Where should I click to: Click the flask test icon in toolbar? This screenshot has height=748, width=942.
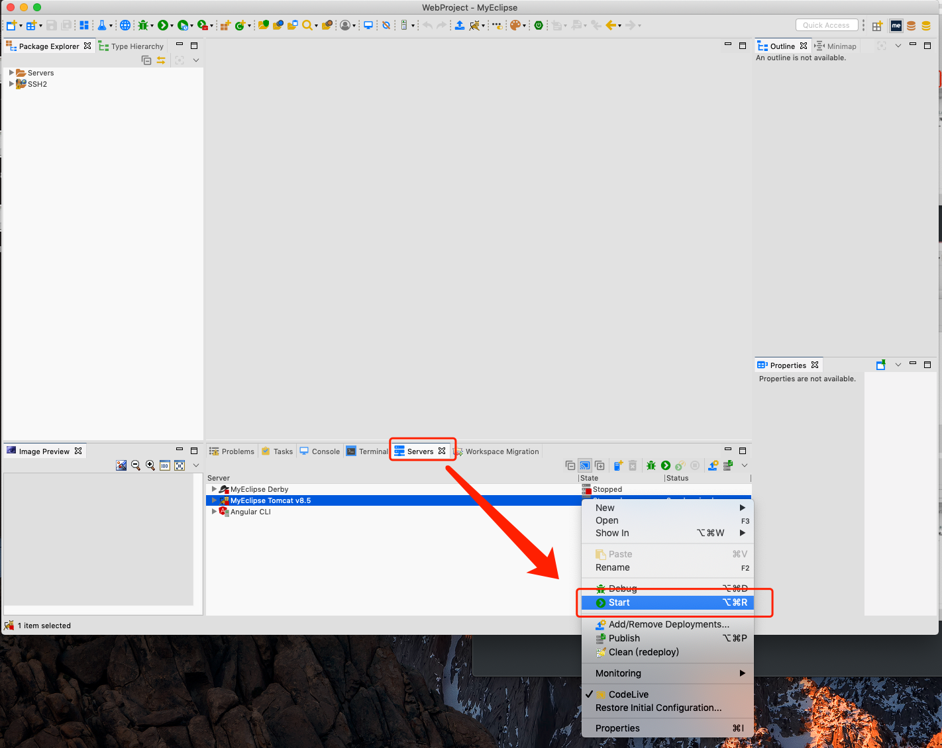[102, 25]
